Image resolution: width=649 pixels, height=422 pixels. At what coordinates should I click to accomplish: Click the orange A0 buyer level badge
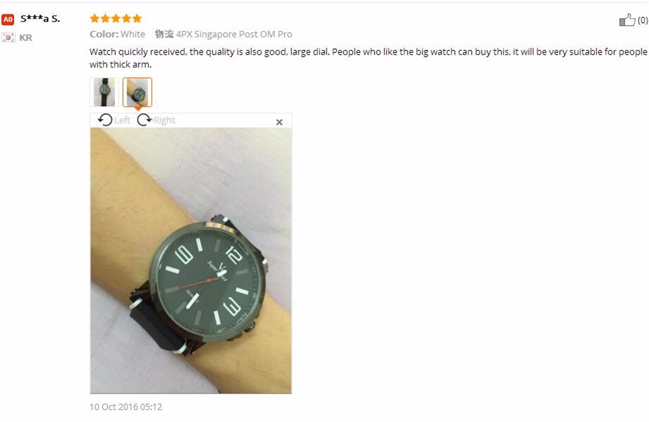pyautogui.click(x=8, y=19)
